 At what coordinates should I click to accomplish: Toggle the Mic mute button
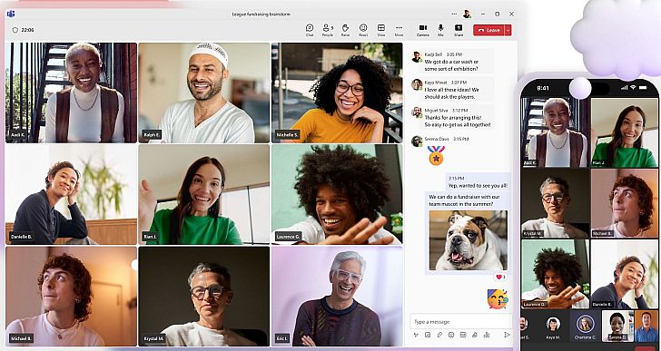click(440, 30)
